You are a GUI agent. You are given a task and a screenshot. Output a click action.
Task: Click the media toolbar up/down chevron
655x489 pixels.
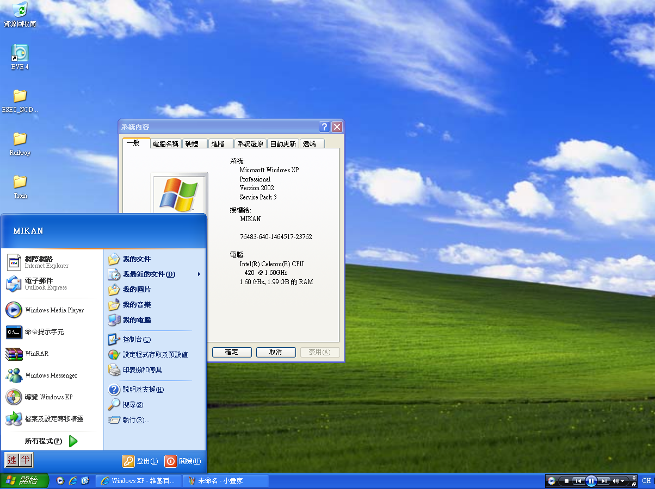(634, 478)
